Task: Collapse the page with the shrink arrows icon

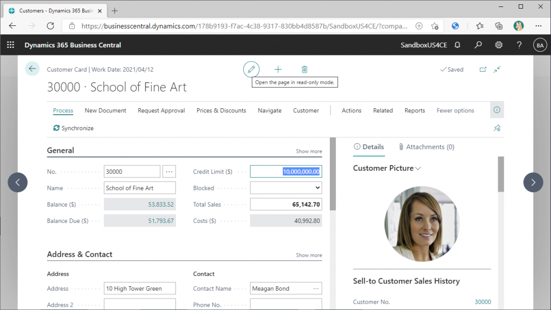Action: pos(497,69)
